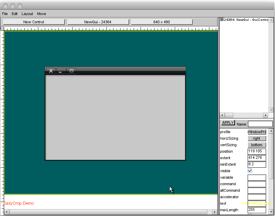Click the New Control button

pos(34,22)
